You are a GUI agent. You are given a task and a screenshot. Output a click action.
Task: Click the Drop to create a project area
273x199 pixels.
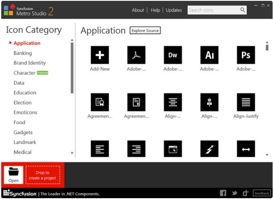pyautogui.click(x=43, y=175)
